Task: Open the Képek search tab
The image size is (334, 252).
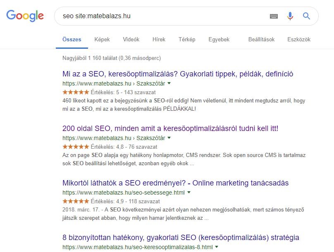Action: coord(102,39)
